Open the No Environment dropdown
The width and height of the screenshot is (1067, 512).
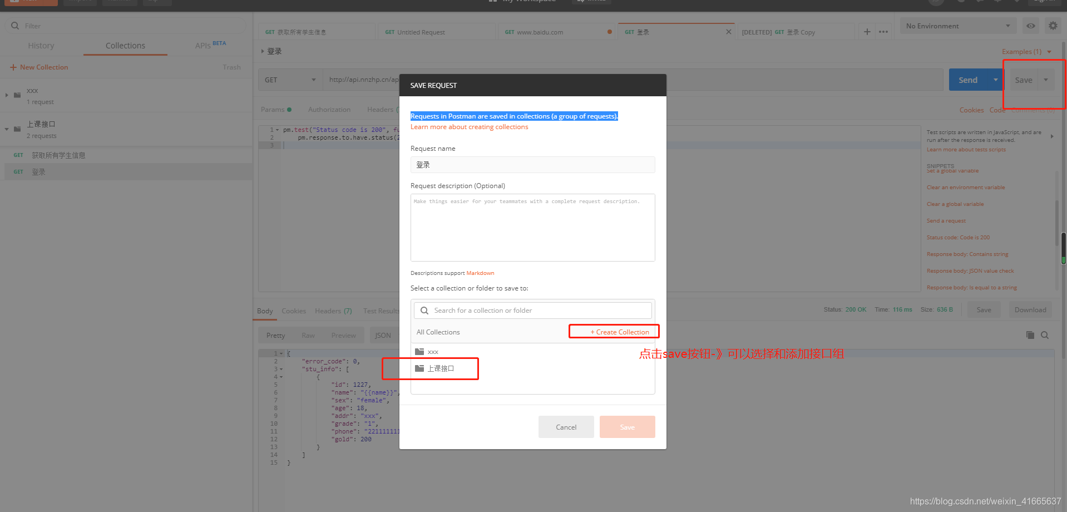pyautogui.click(x=958, y=26)
